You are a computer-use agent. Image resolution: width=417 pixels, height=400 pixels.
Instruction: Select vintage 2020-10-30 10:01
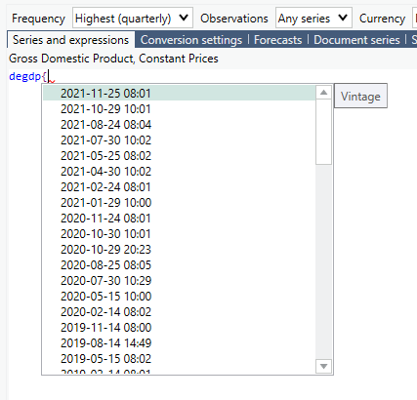click(x=180, y=234)
